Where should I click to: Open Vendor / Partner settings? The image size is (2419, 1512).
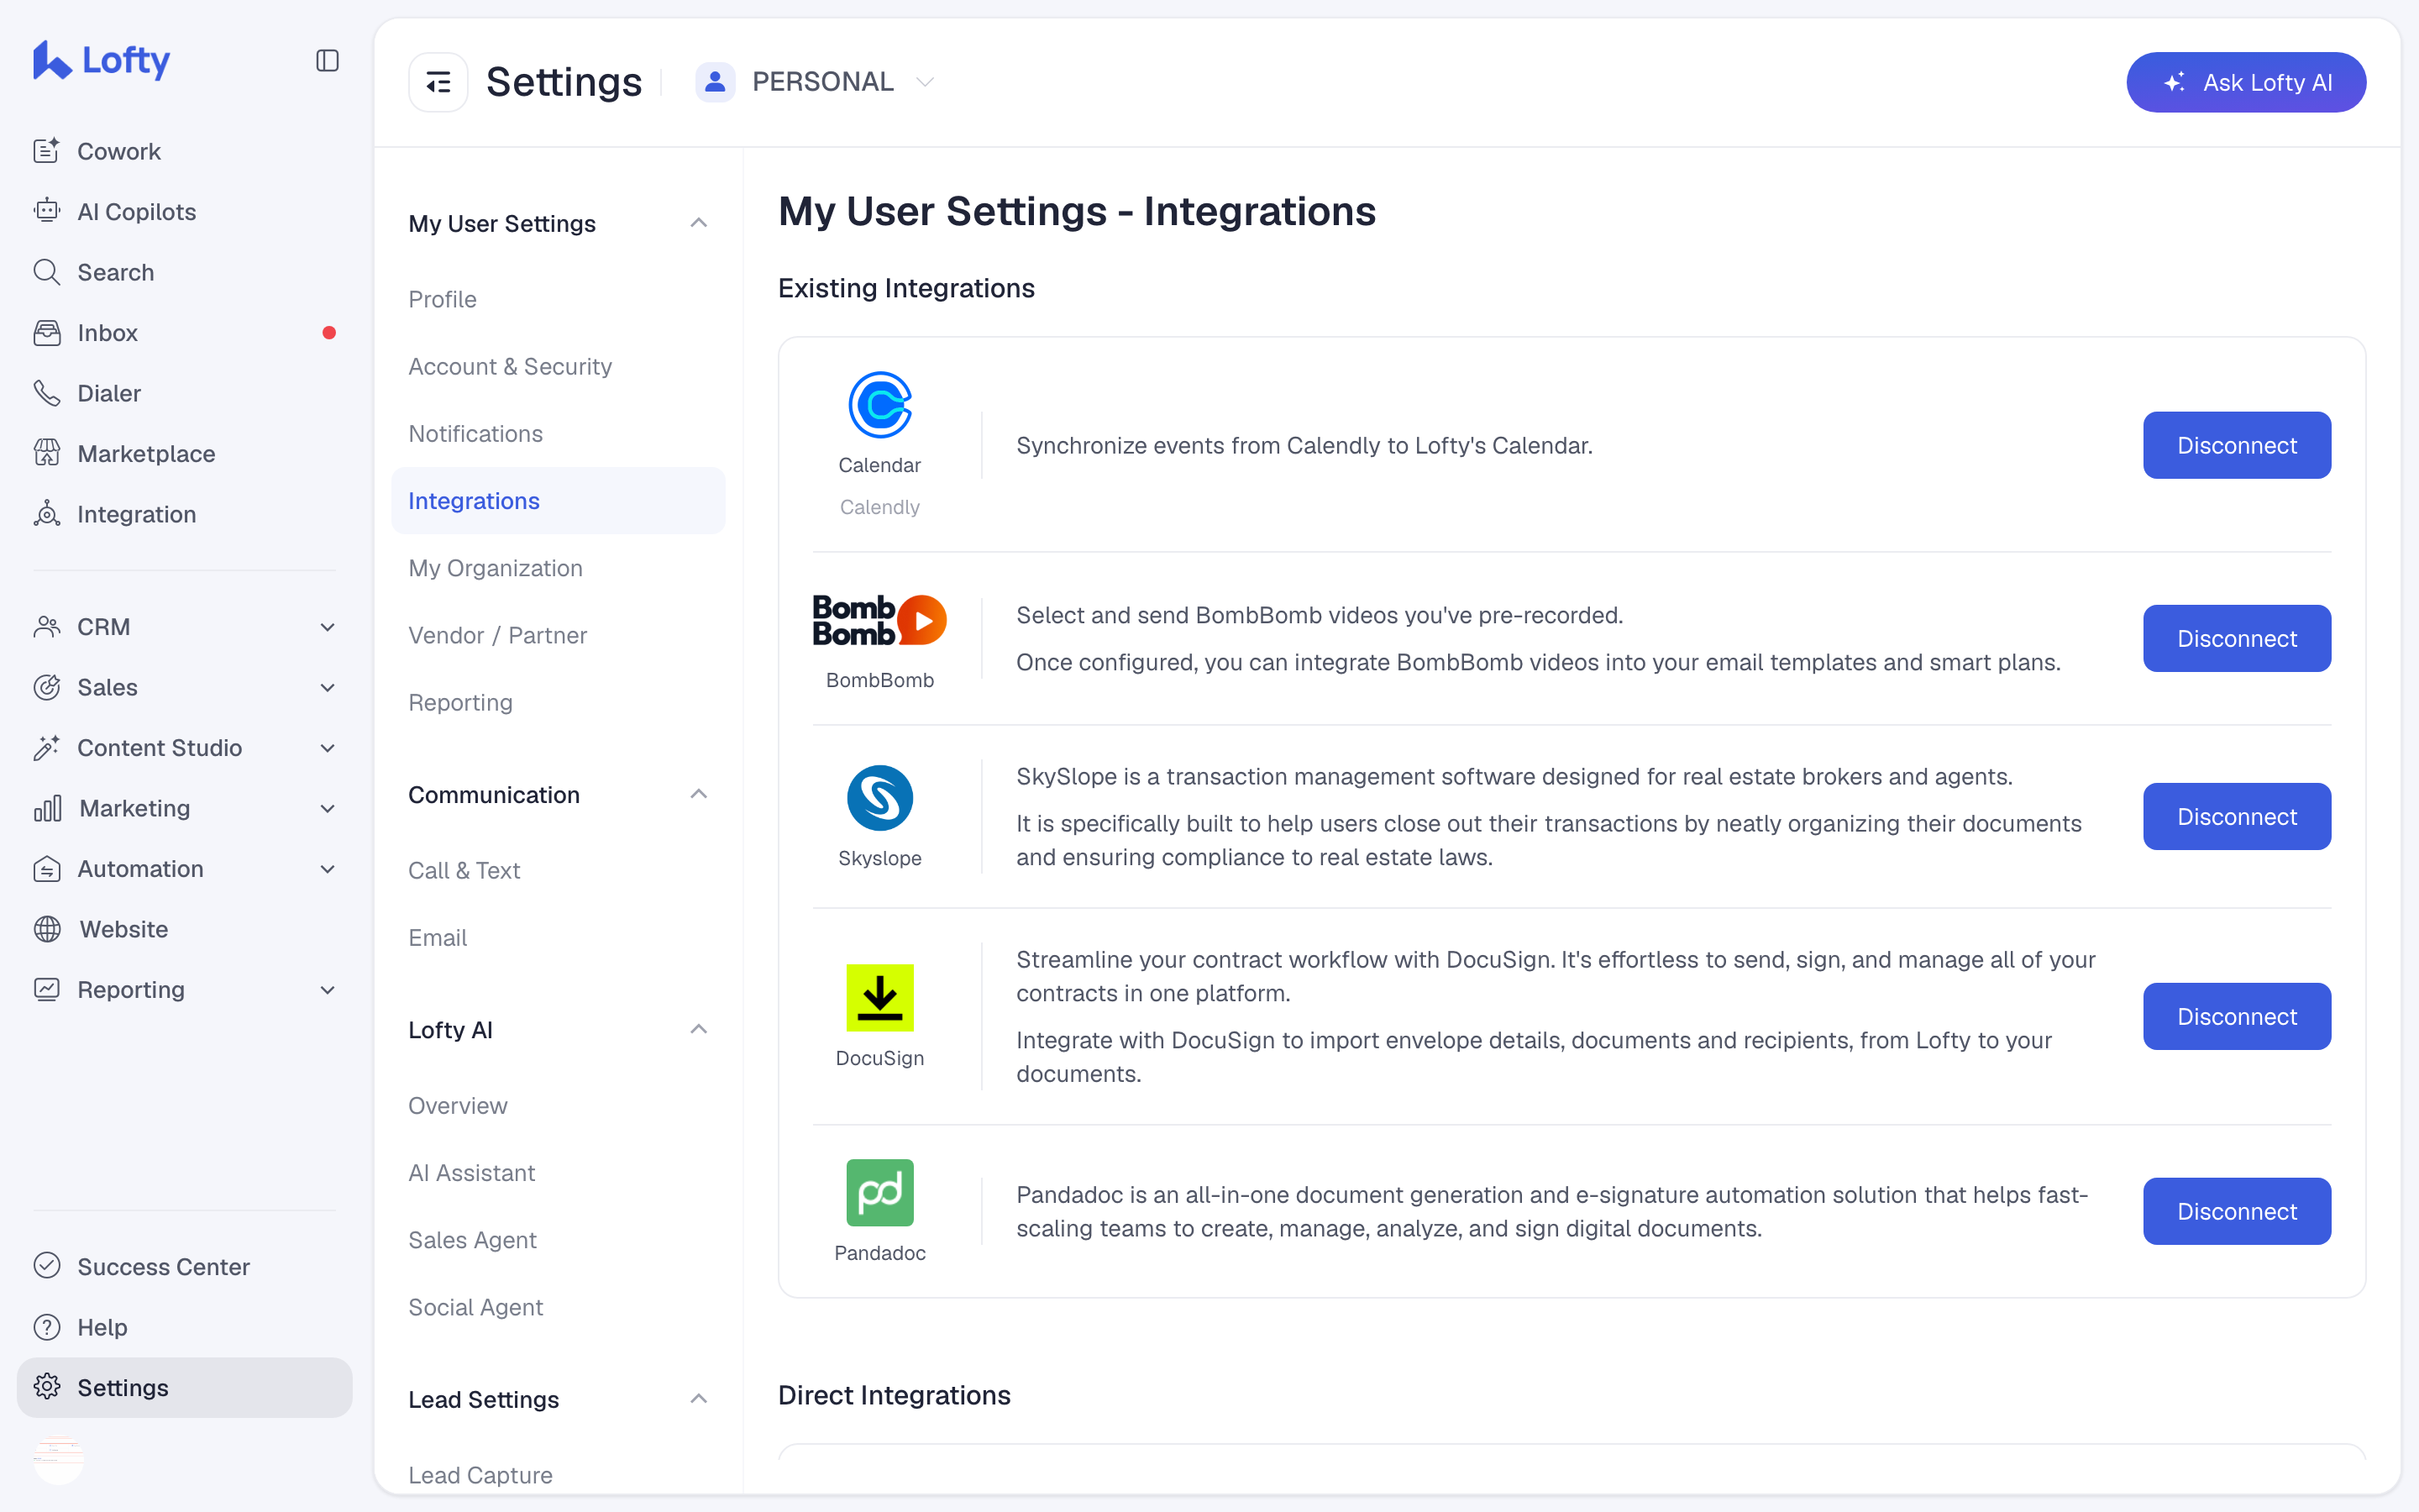(558, 635)
